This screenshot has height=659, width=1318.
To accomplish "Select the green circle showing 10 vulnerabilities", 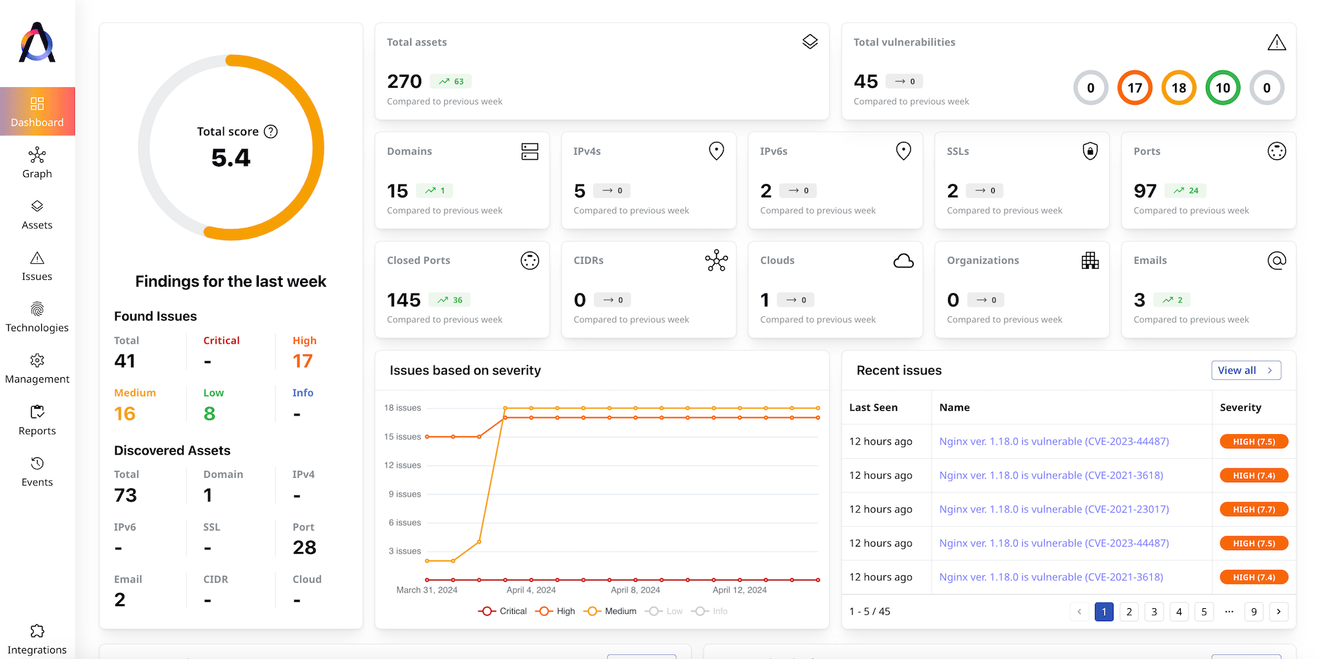I will 1223,88.
